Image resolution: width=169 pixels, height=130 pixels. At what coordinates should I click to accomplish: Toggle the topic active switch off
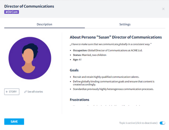click(x=162, y=123)
